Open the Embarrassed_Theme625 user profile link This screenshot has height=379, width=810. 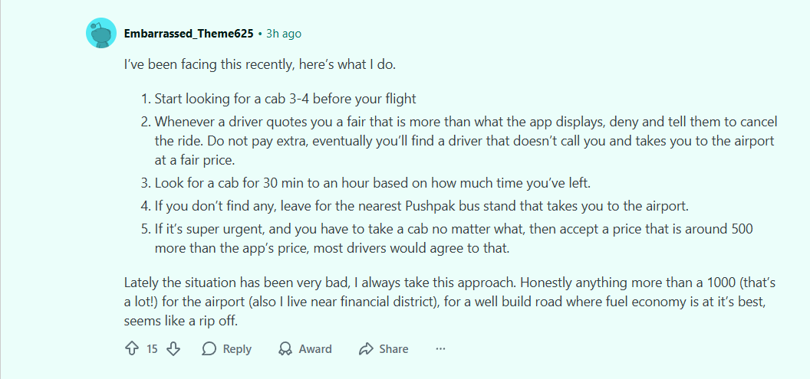coord(189,34)
